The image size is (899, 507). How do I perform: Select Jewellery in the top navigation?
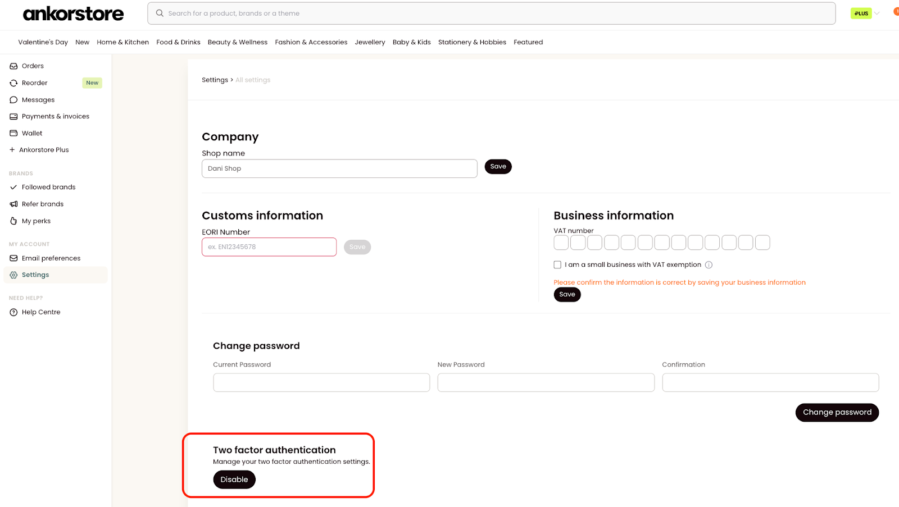[x=370, y=42]
